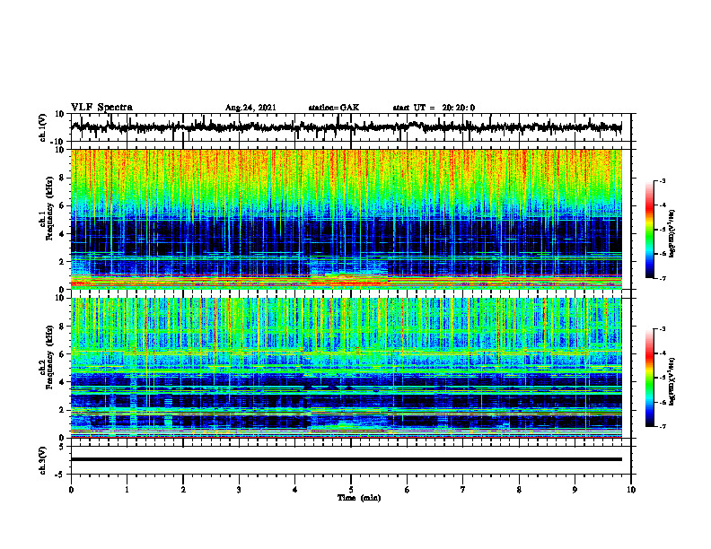This screenshot has width=711, height=549.
Task: Click the "-3" label on ch.1 color bar
Action: (x=662, y=180)
